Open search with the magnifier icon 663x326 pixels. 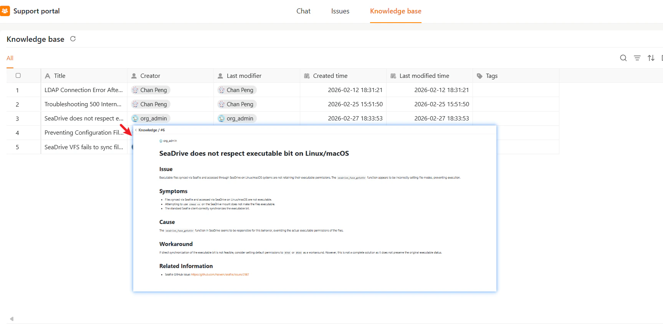tap(623, 58)
